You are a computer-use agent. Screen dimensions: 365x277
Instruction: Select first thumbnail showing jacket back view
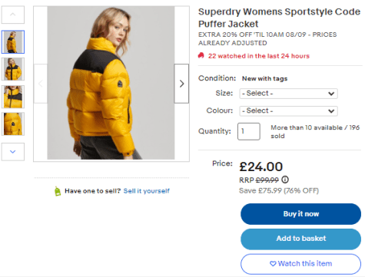tap(13, 42)
